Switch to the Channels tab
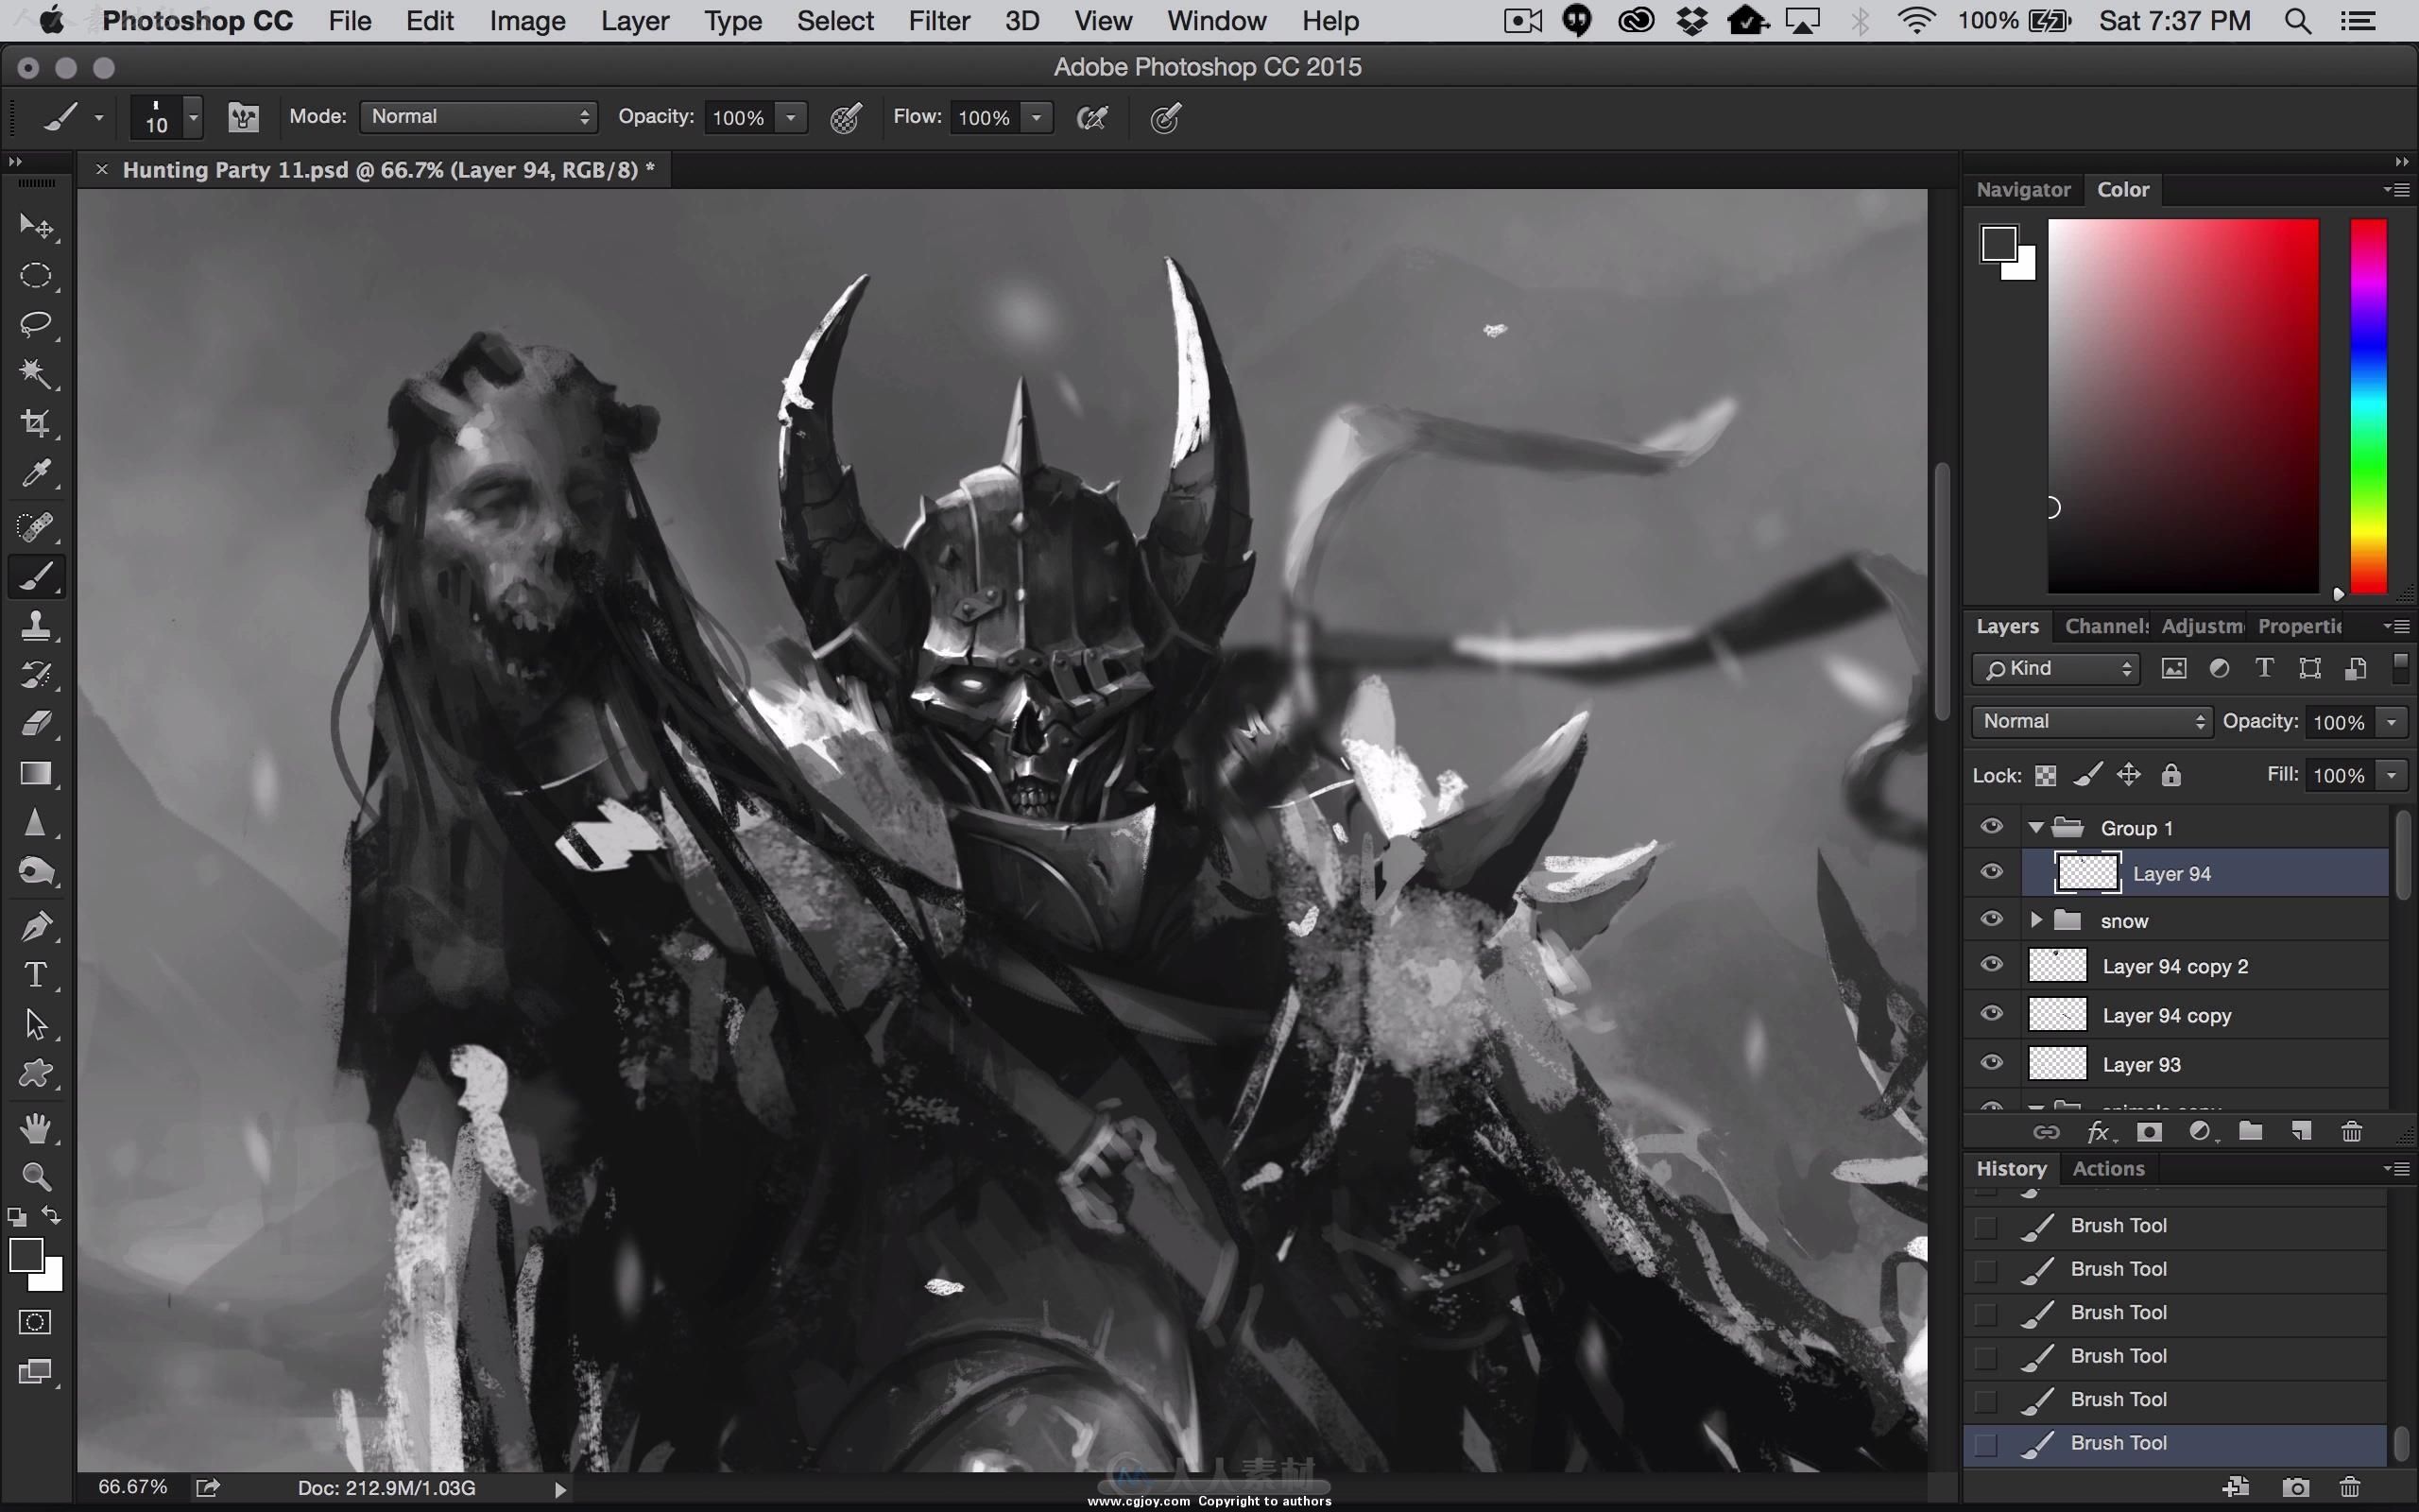Image resolution: width=2419 pixels, height=1512 pixels. [2106, 626]
